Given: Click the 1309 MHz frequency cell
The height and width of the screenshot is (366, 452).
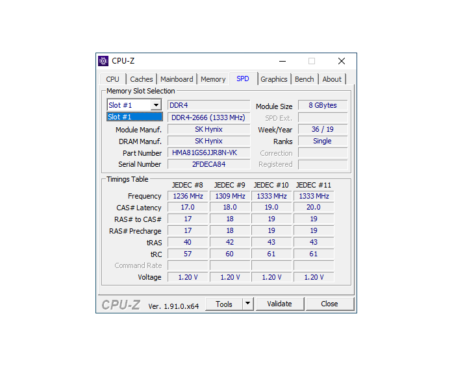Looking at the screenshot, I should pyautogui.click(x=230, y=196).
